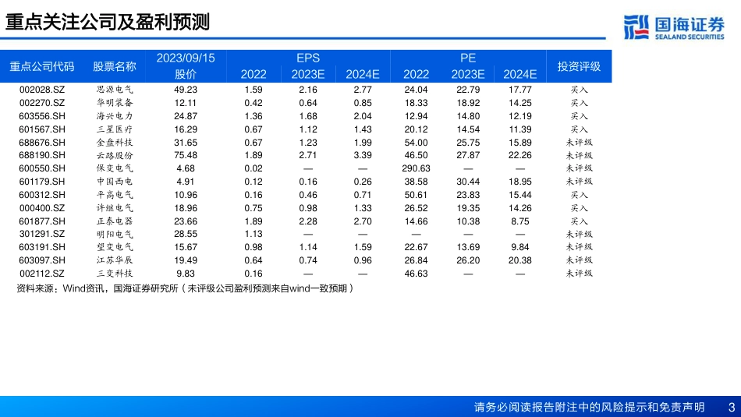Click the 2022 PE value 46.63
Image resolution: width=741 pixels, height=417 pixels.
[416, 274]
